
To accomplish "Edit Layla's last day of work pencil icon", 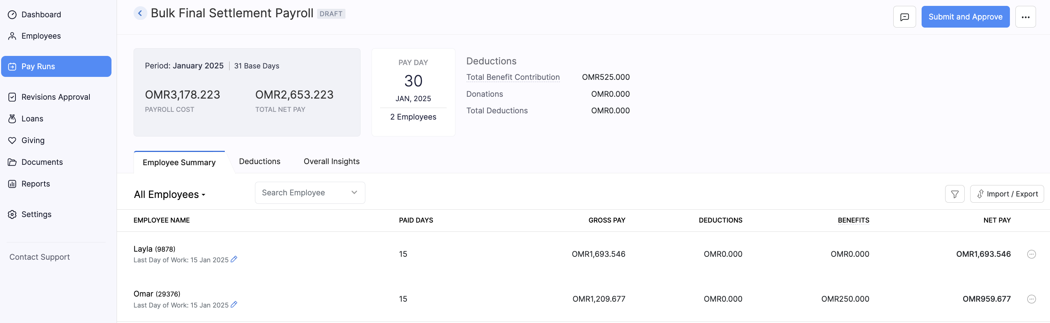I will tap(234, 259).
